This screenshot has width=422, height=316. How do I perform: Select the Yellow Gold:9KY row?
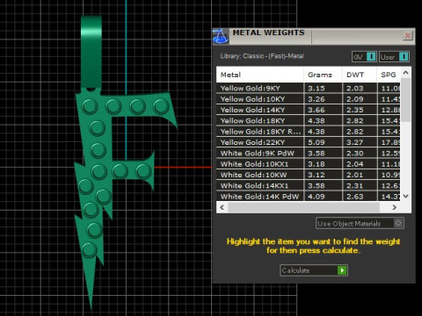coord(309,88)
